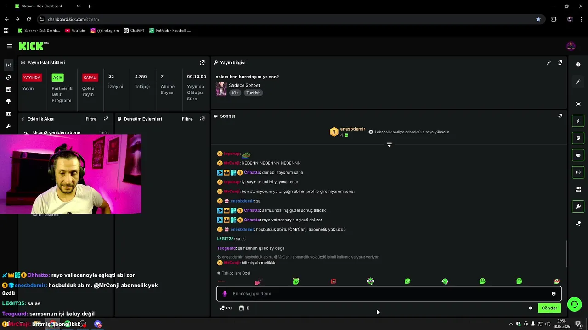Open the emoji picker in message box
Image resolution: width=588 pixels, height=330 pixels.
tap(554, 294)
